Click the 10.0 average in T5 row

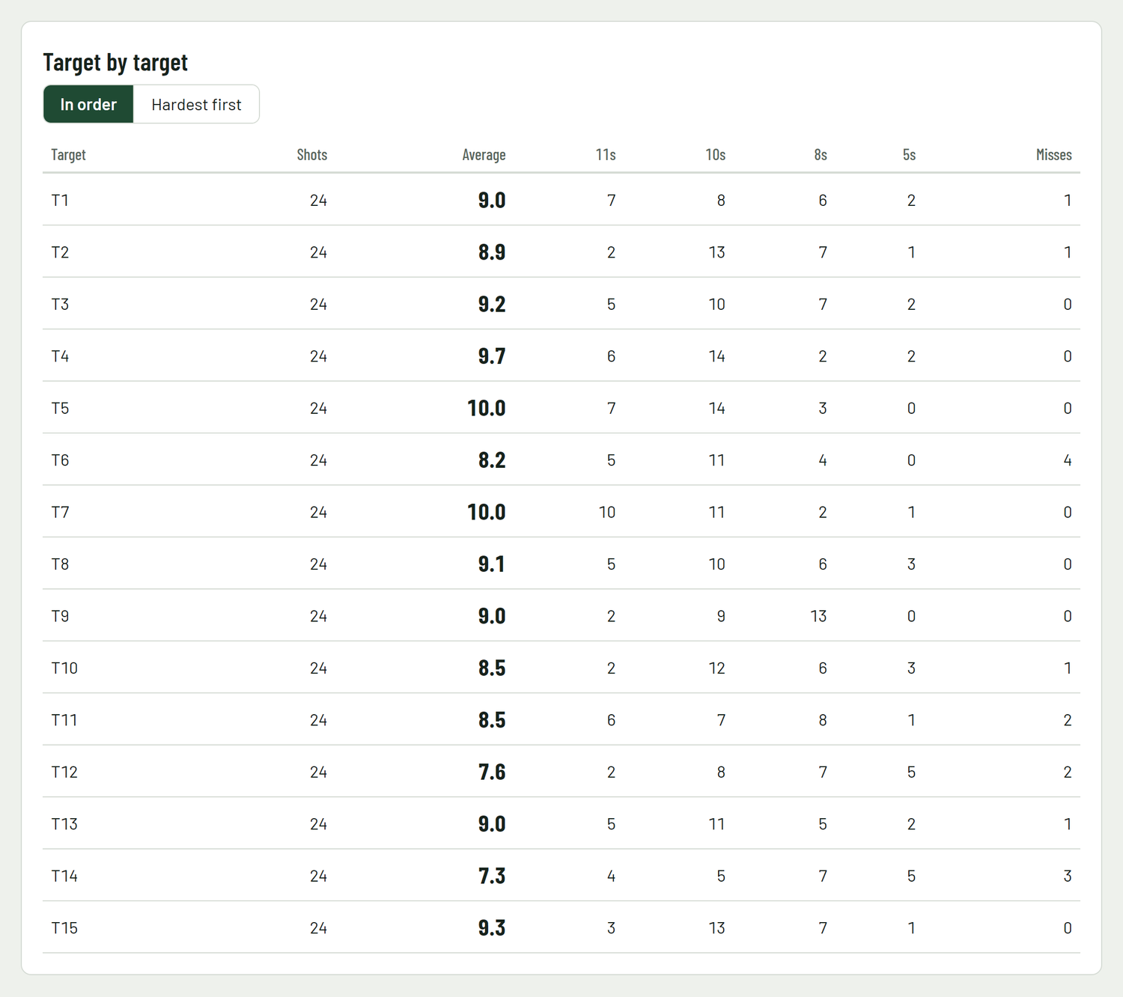(487, 408)
